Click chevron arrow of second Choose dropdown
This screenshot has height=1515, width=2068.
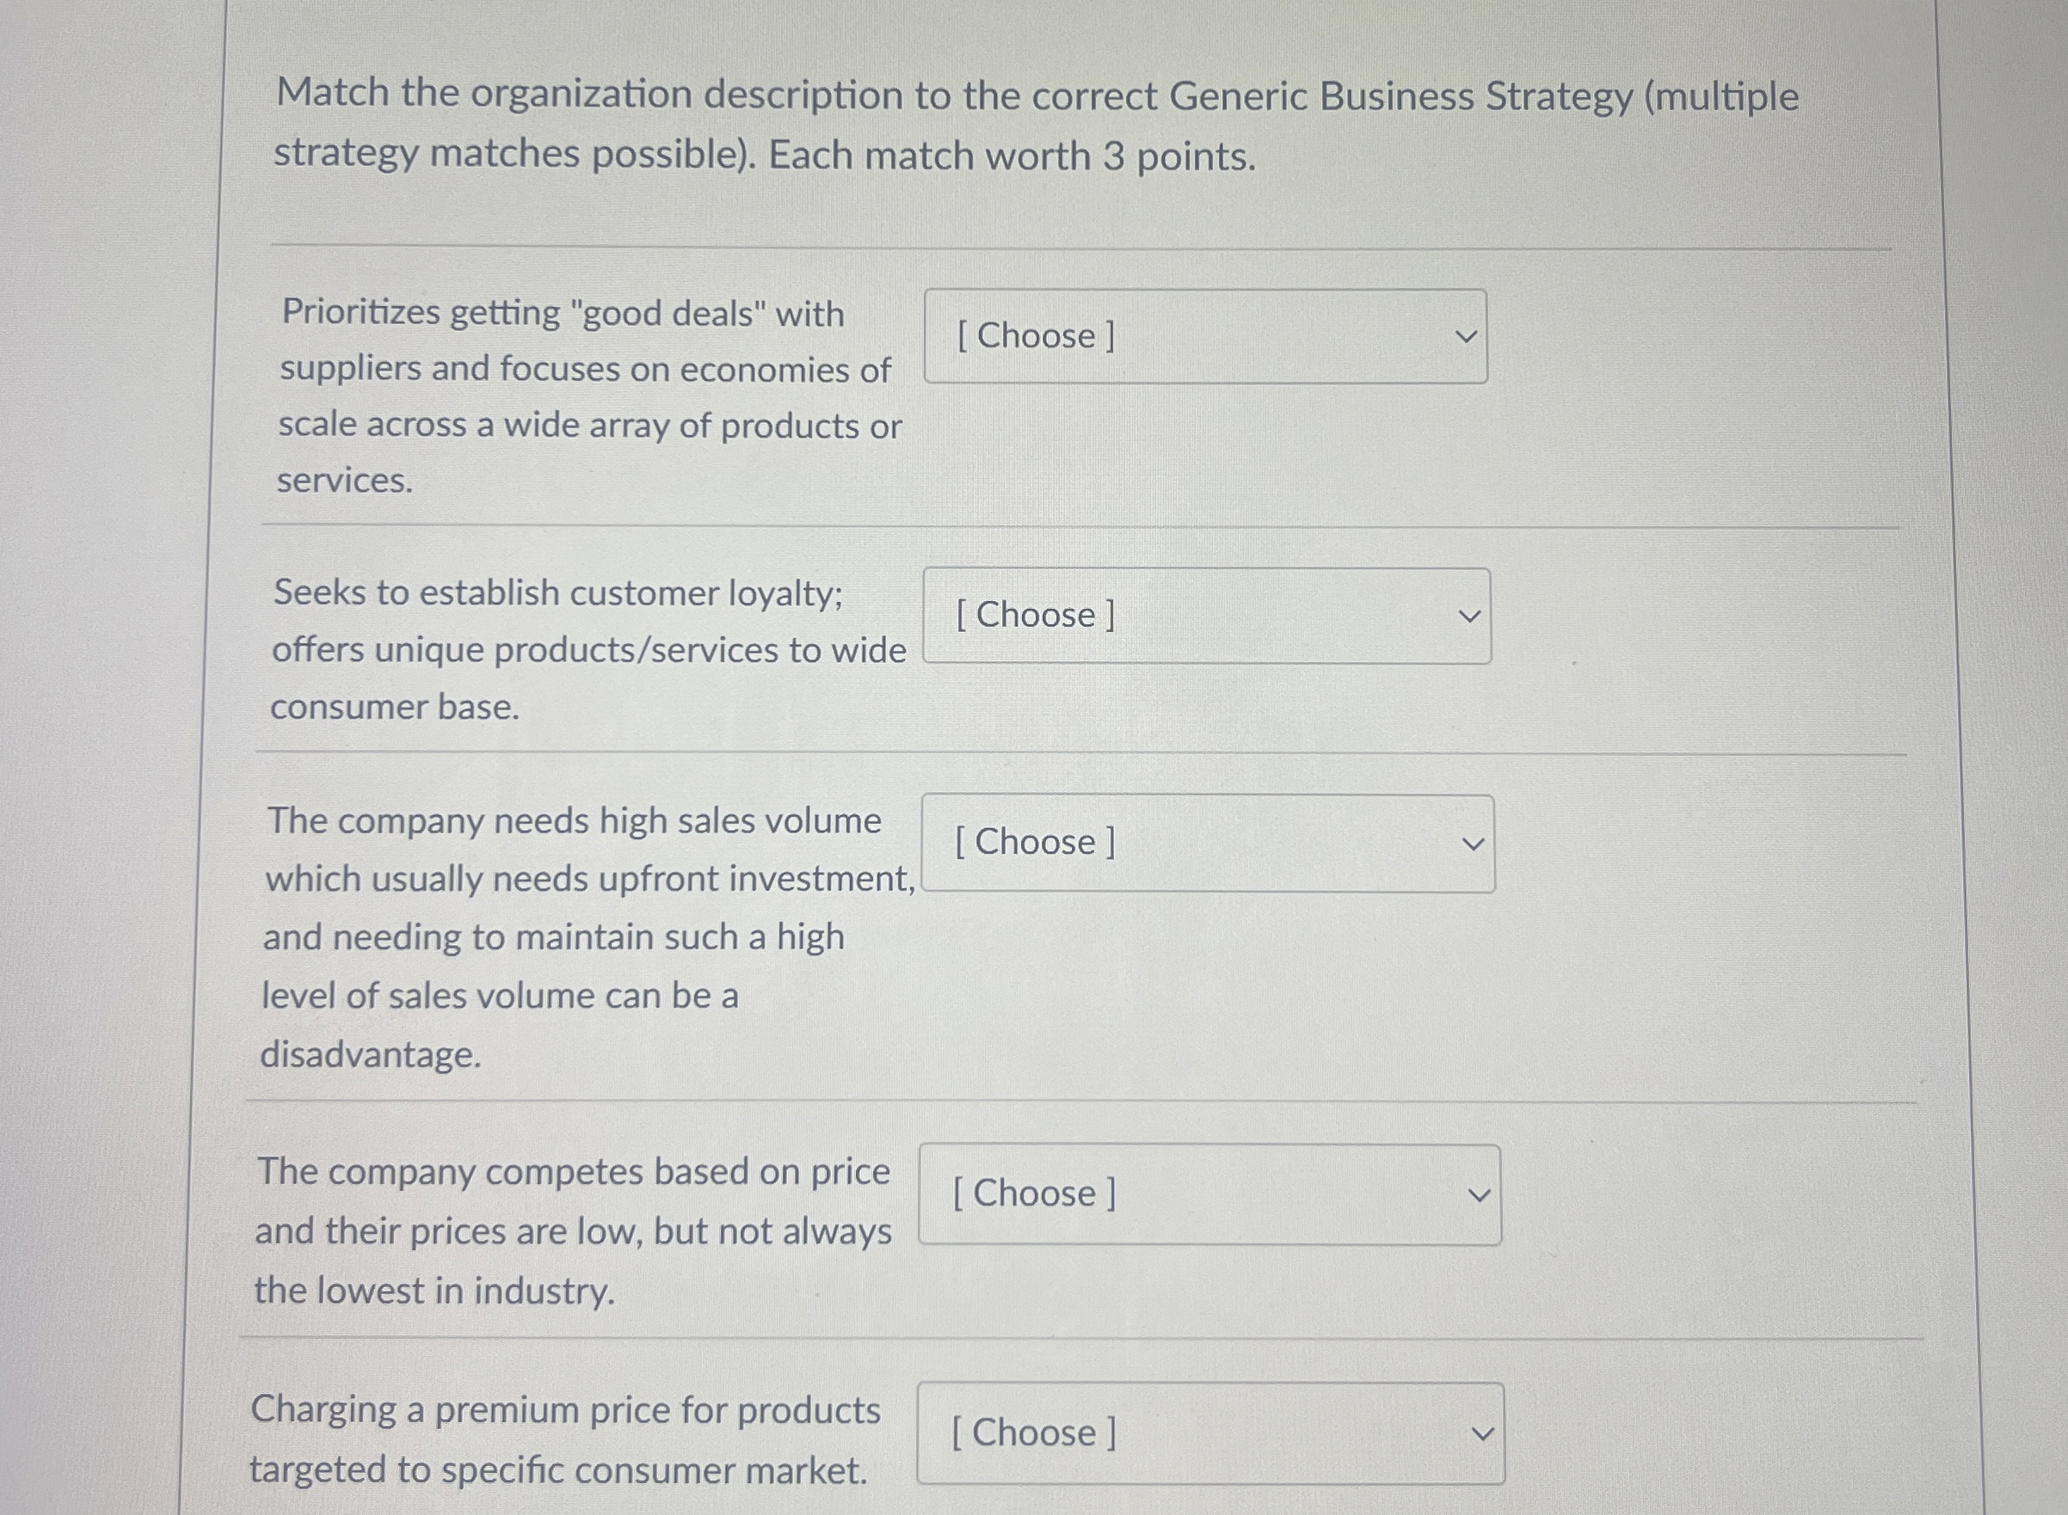1470,616
